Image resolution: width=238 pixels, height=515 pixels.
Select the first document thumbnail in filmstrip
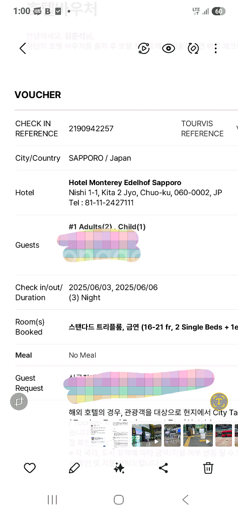(x=99, y=436)
